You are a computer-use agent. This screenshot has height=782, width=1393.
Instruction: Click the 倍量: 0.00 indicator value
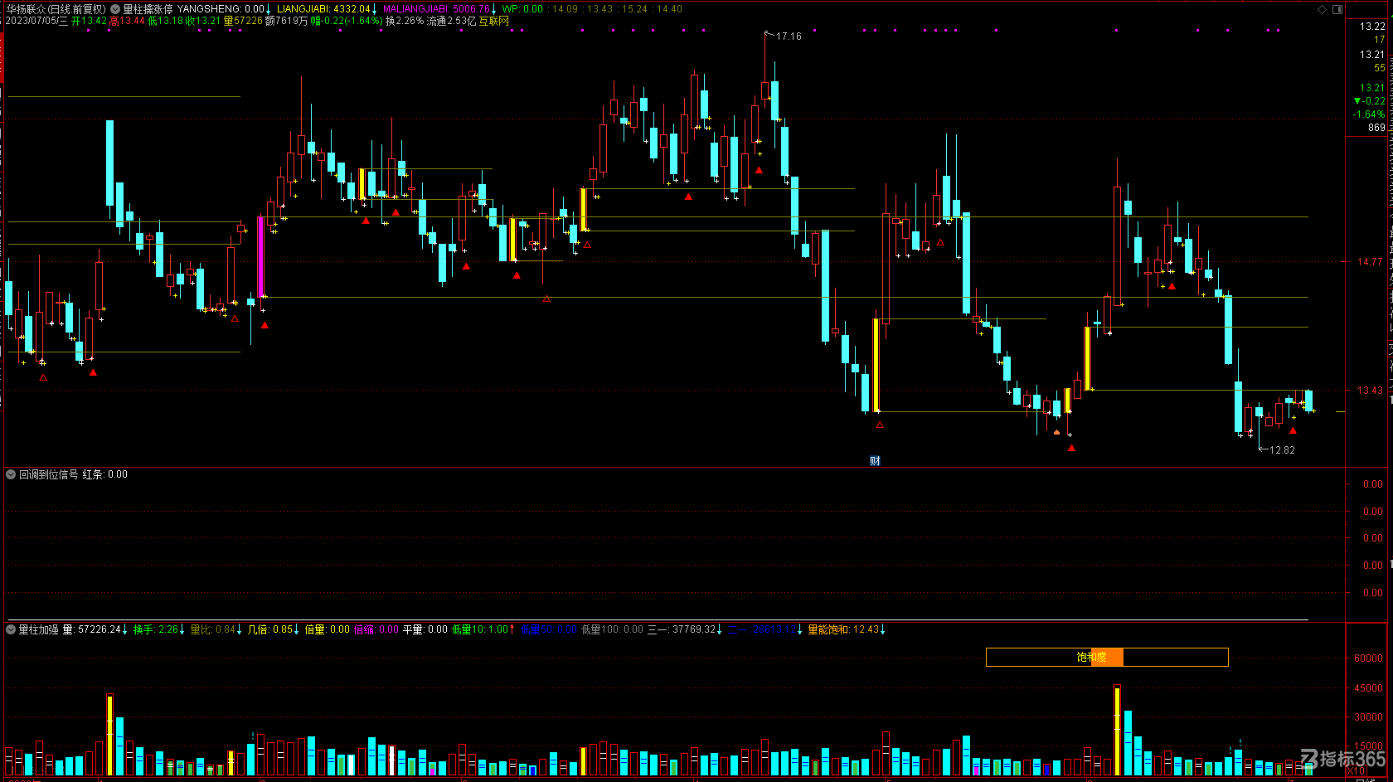pyautogui.click(x=328, y=629)
